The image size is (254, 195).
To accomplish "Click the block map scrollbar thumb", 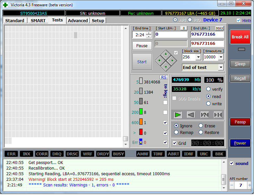I will coord(126,139).
